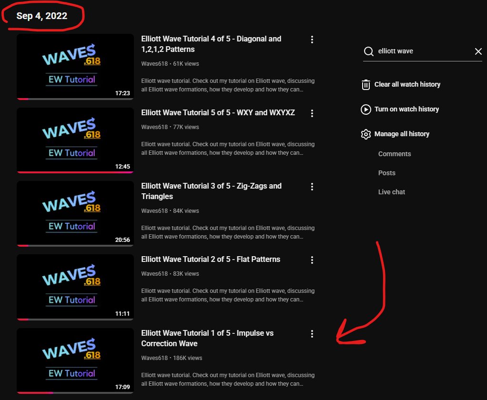Image resolution: width=487 pixels, height=400 pixels.
Task: Click the Elliott Wave Tutorial 2 thumbnail
Action: click(x=75, y=287)
